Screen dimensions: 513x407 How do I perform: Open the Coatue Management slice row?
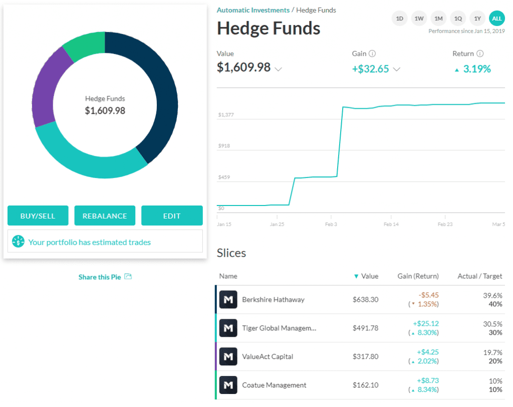click(x=360, y=385)
